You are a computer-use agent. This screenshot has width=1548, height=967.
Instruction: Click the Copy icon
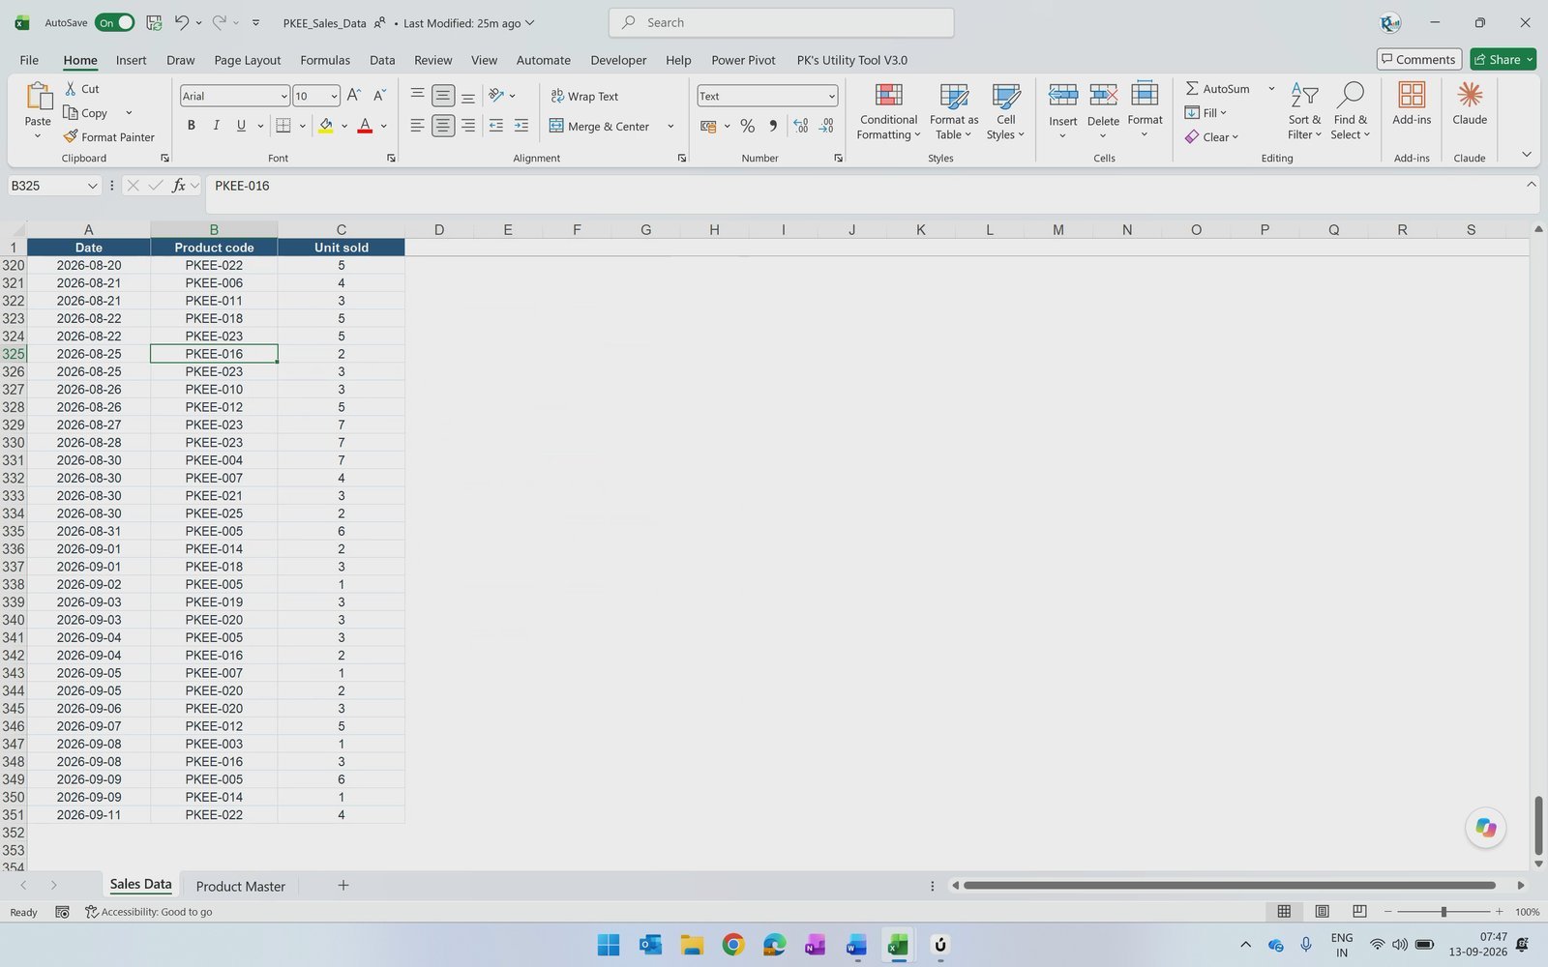click(71, 112)
